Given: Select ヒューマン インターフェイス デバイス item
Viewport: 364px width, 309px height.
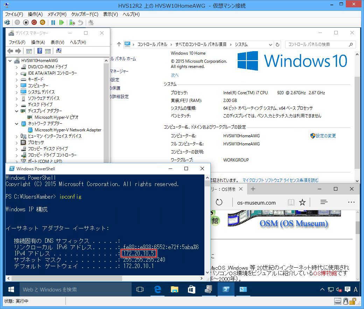Looking at the screenshot, I should pos(55,136).
